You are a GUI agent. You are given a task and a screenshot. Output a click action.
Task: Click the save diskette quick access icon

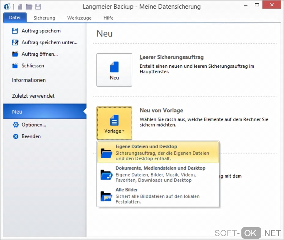38,7
